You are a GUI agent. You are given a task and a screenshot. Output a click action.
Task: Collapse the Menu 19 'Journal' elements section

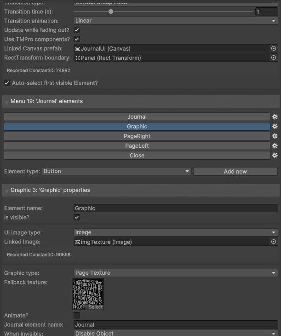tap(6, 103)
